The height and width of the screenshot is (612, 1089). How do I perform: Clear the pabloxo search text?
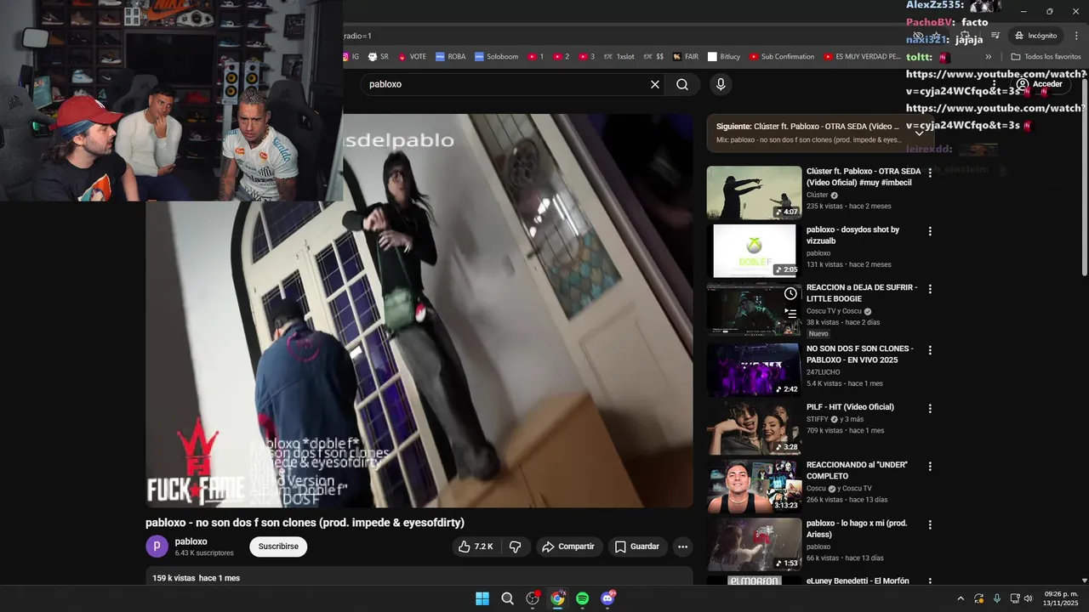(655, 84)
